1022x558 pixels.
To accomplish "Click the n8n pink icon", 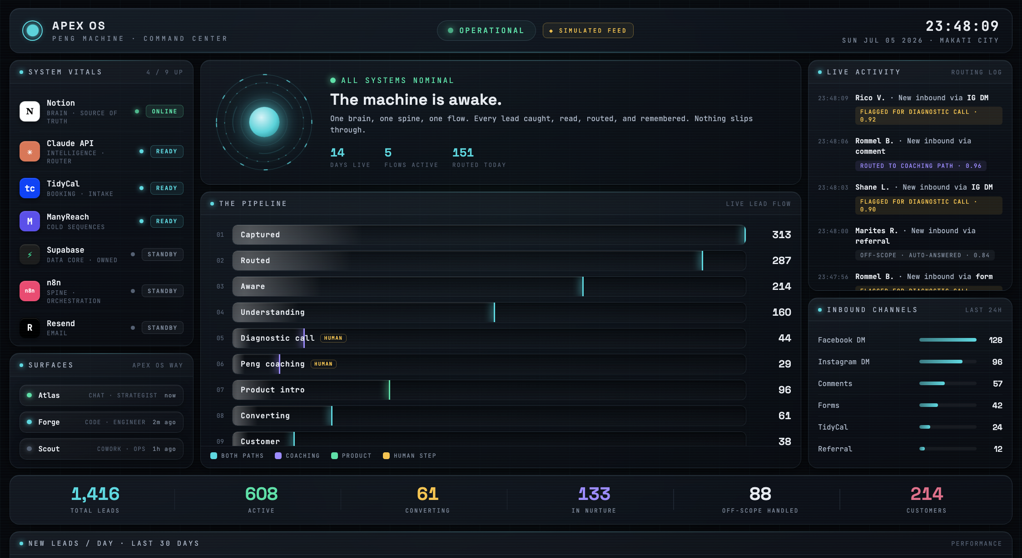I will click(x=30, y=291).
